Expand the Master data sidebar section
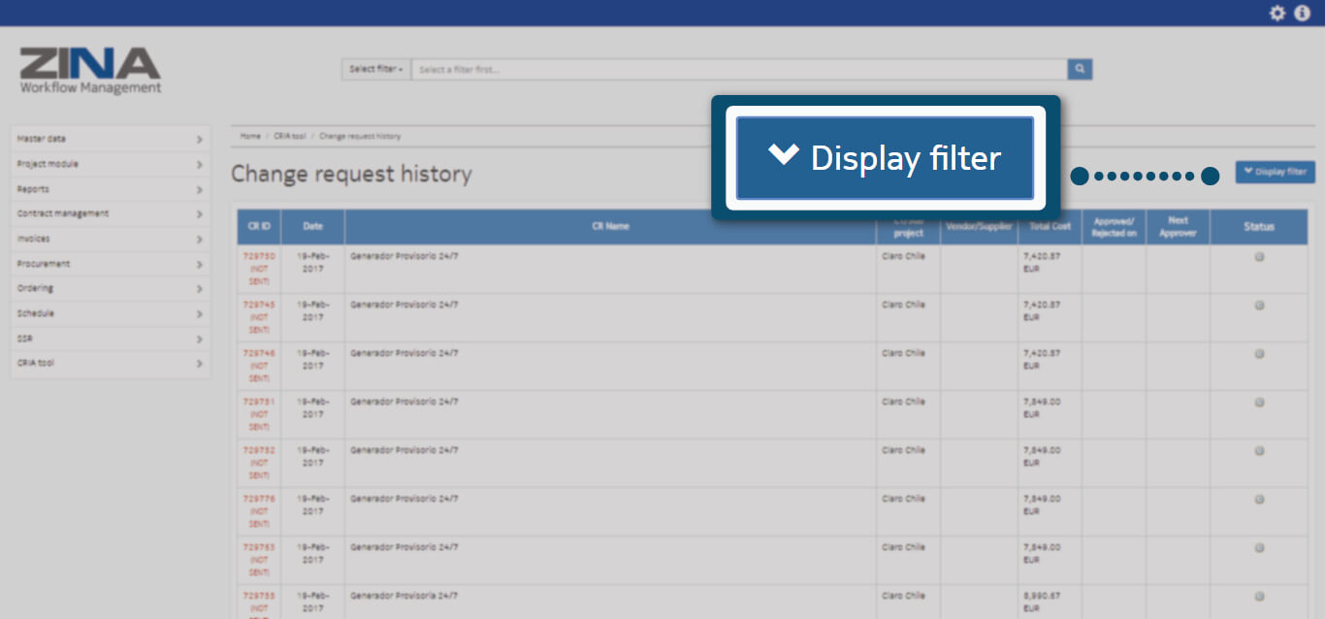Screen dimensions: 1326x619 [x=110, y=139]
